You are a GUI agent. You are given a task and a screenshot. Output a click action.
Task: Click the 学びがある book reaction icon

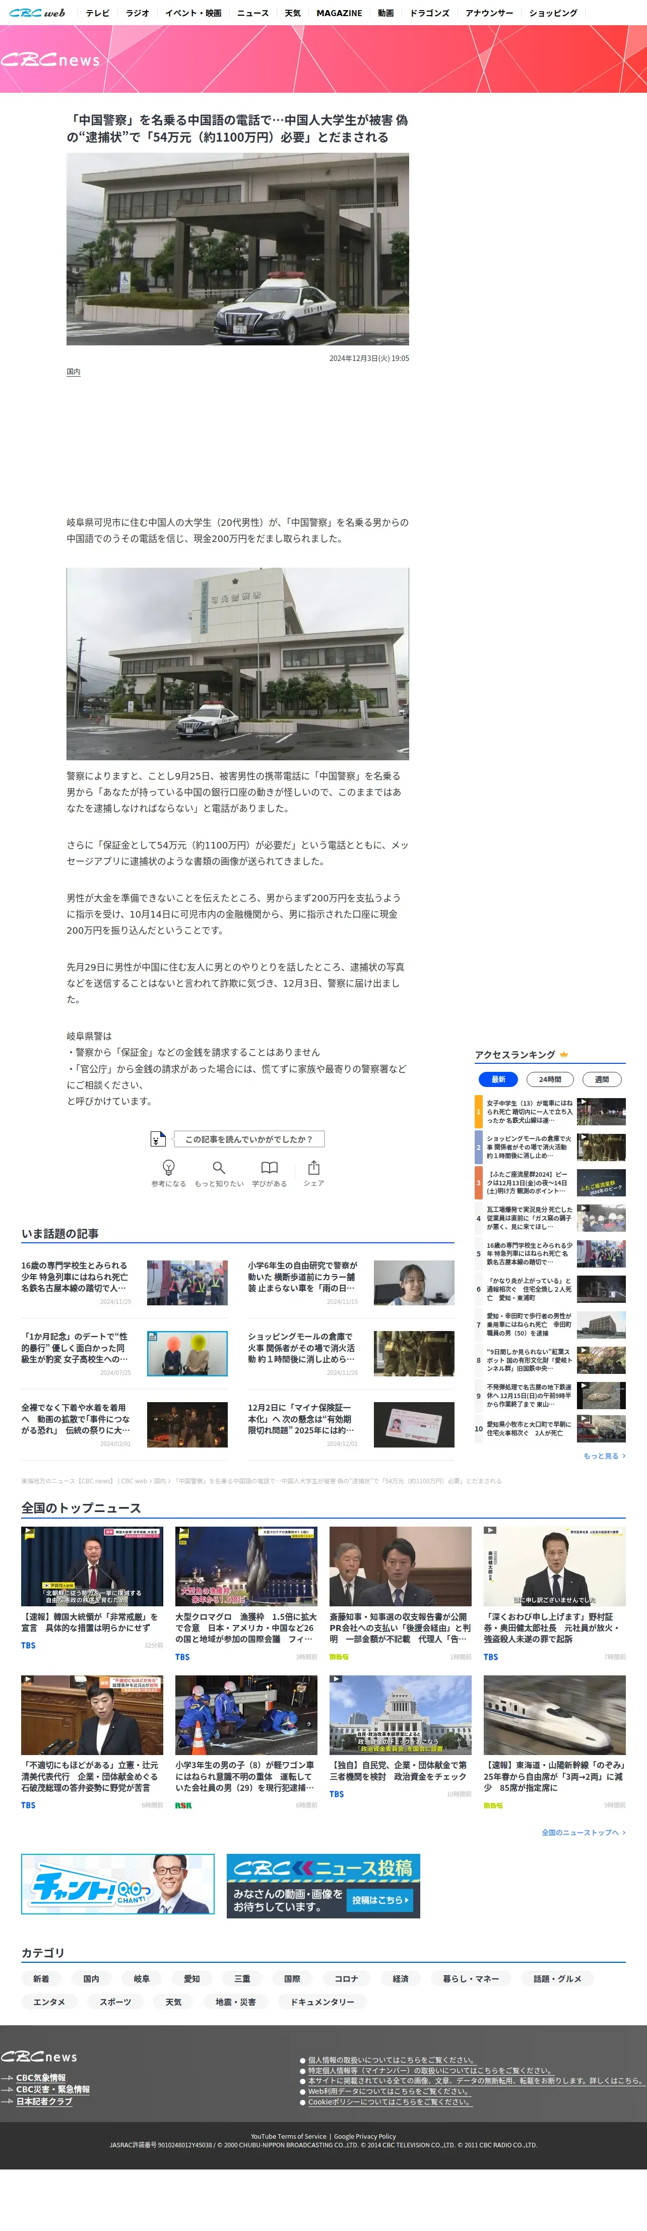point(270,1168)
